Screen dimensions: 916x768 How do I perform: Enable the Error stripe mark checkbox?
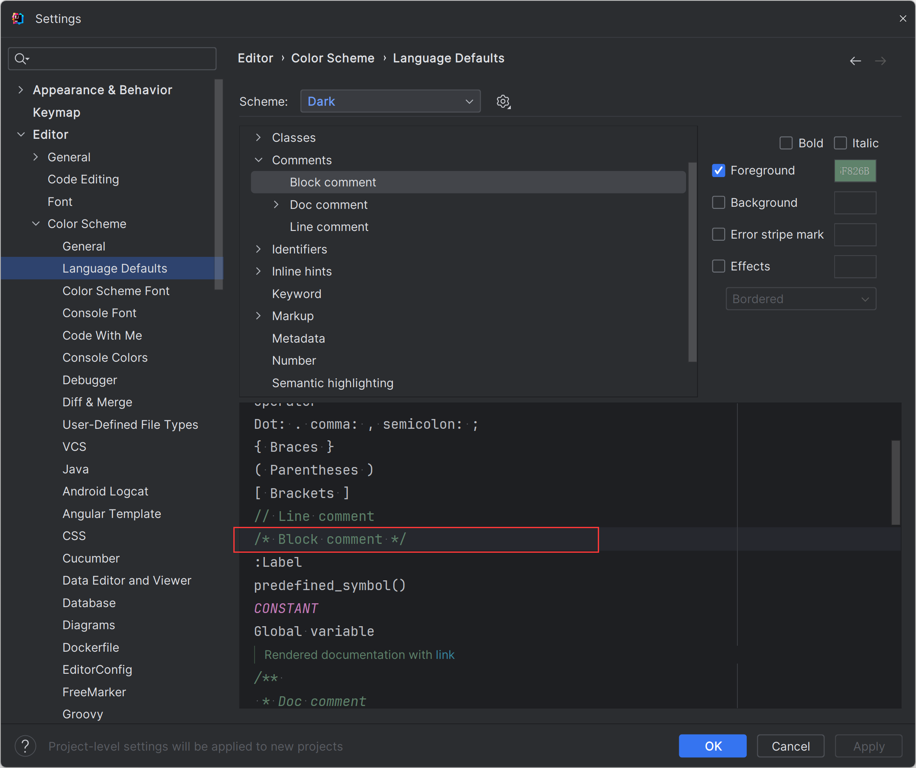(x=718, y=234)
